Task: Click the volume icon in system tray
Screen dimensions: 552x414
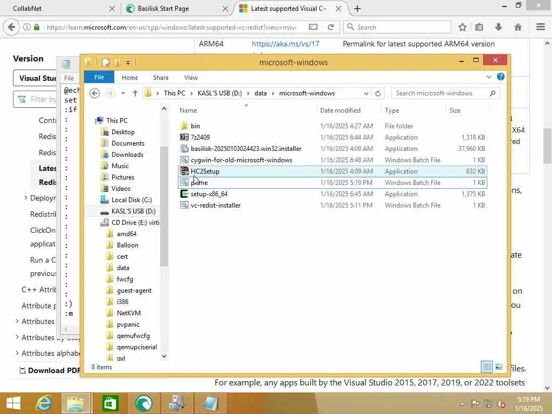Action: click(x=501, y=403)
